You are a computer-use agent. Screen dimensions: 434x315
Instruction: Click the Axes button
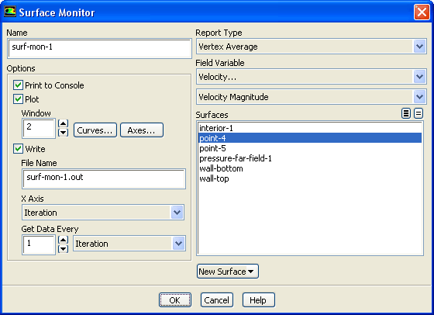coord(142,130)
